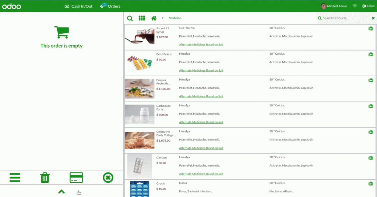Open Alternate Medicines link for Ascoril LS Syrup
Viewport: 377px width, 197px height.
tap(201, 45)
